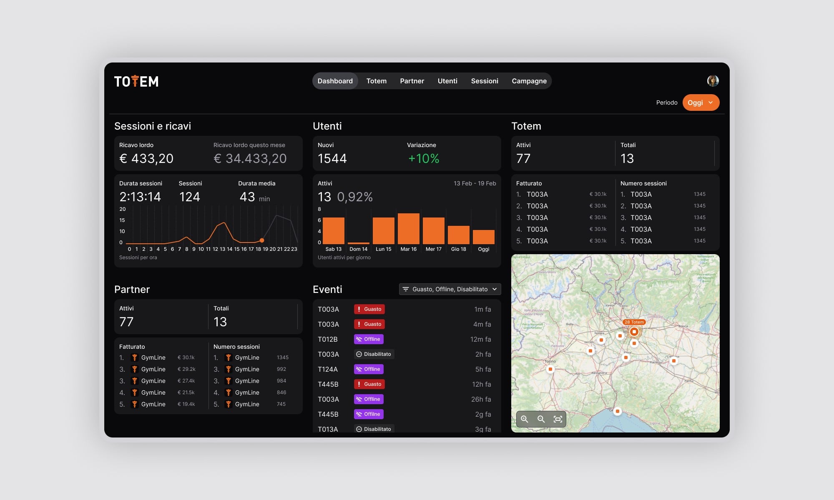The height and width of the screenshot is (500, 834).
Task: Click the filter lines icon in Eventi
Action: pos(405,289)
